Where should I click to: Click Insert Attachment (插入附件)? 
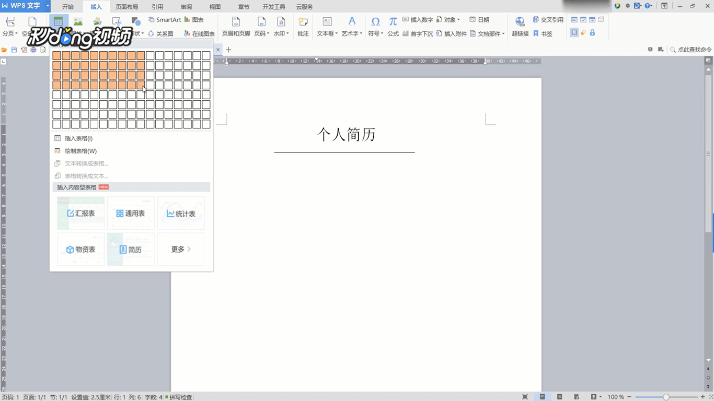[x=451, y=33]
